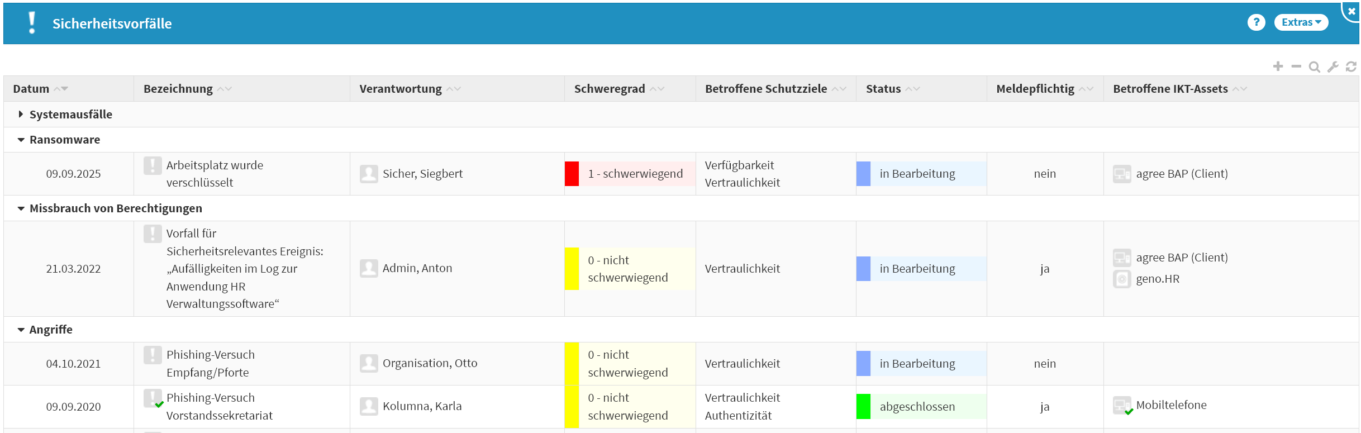Sort the table by the Schweregrad column
The width and height of the screenshot is (1361, 433).
(610, 89)
